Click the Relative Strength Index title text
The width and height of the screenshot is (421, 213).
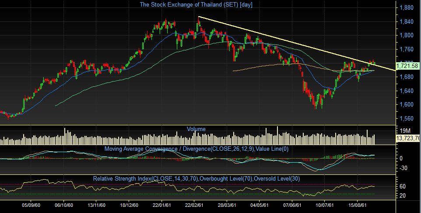click(196, 178)
